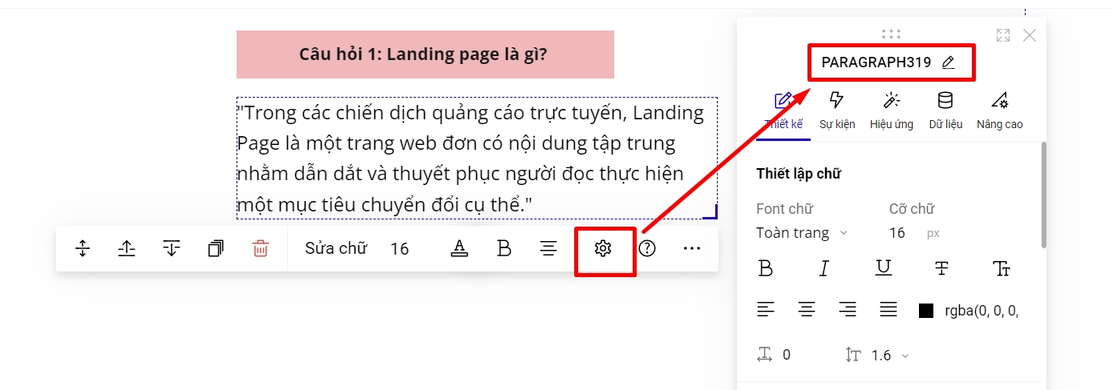Click the text color icon in toolbar
The height and width of the screenshot is (390, 1113).
pyautogui.click(x=459, y=249)
